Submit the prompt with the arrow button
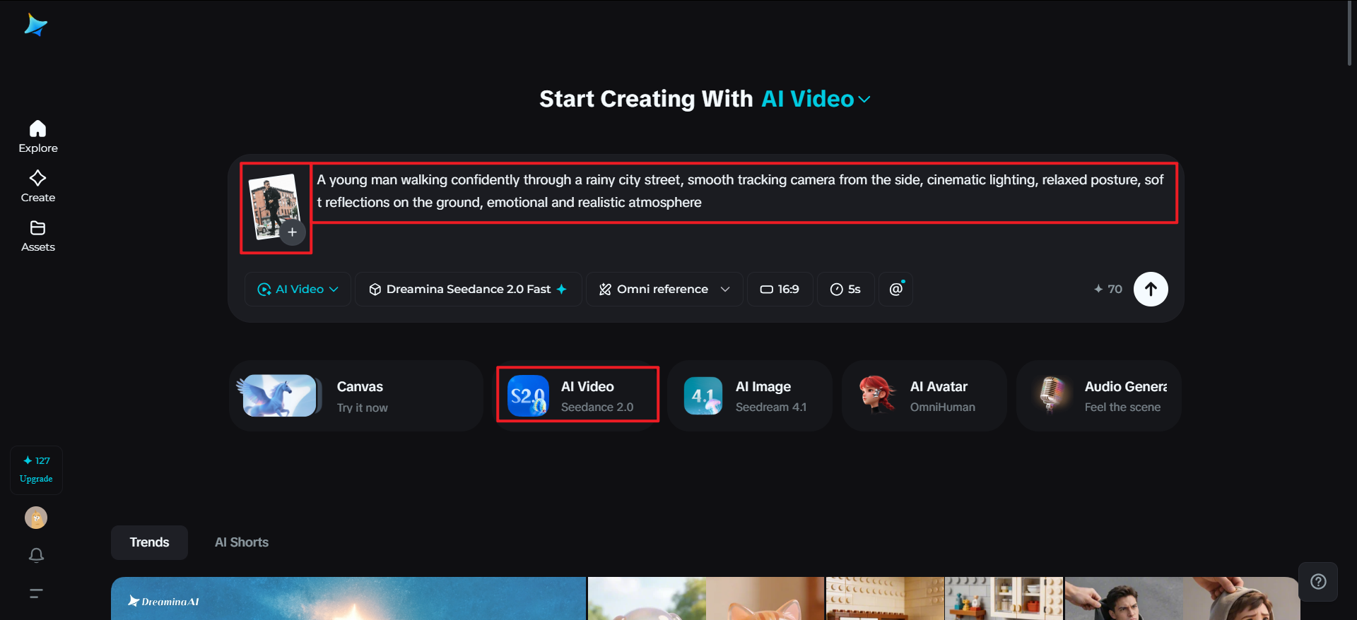This screenshot has width=1357, height=620. pyautogui.click(x=1151, y=289)
